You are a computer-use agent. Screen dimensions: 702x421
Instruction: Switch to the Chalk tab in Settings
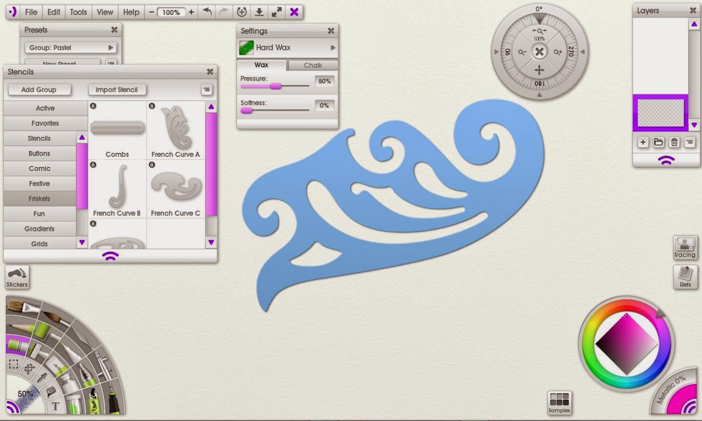pos(313,65)
